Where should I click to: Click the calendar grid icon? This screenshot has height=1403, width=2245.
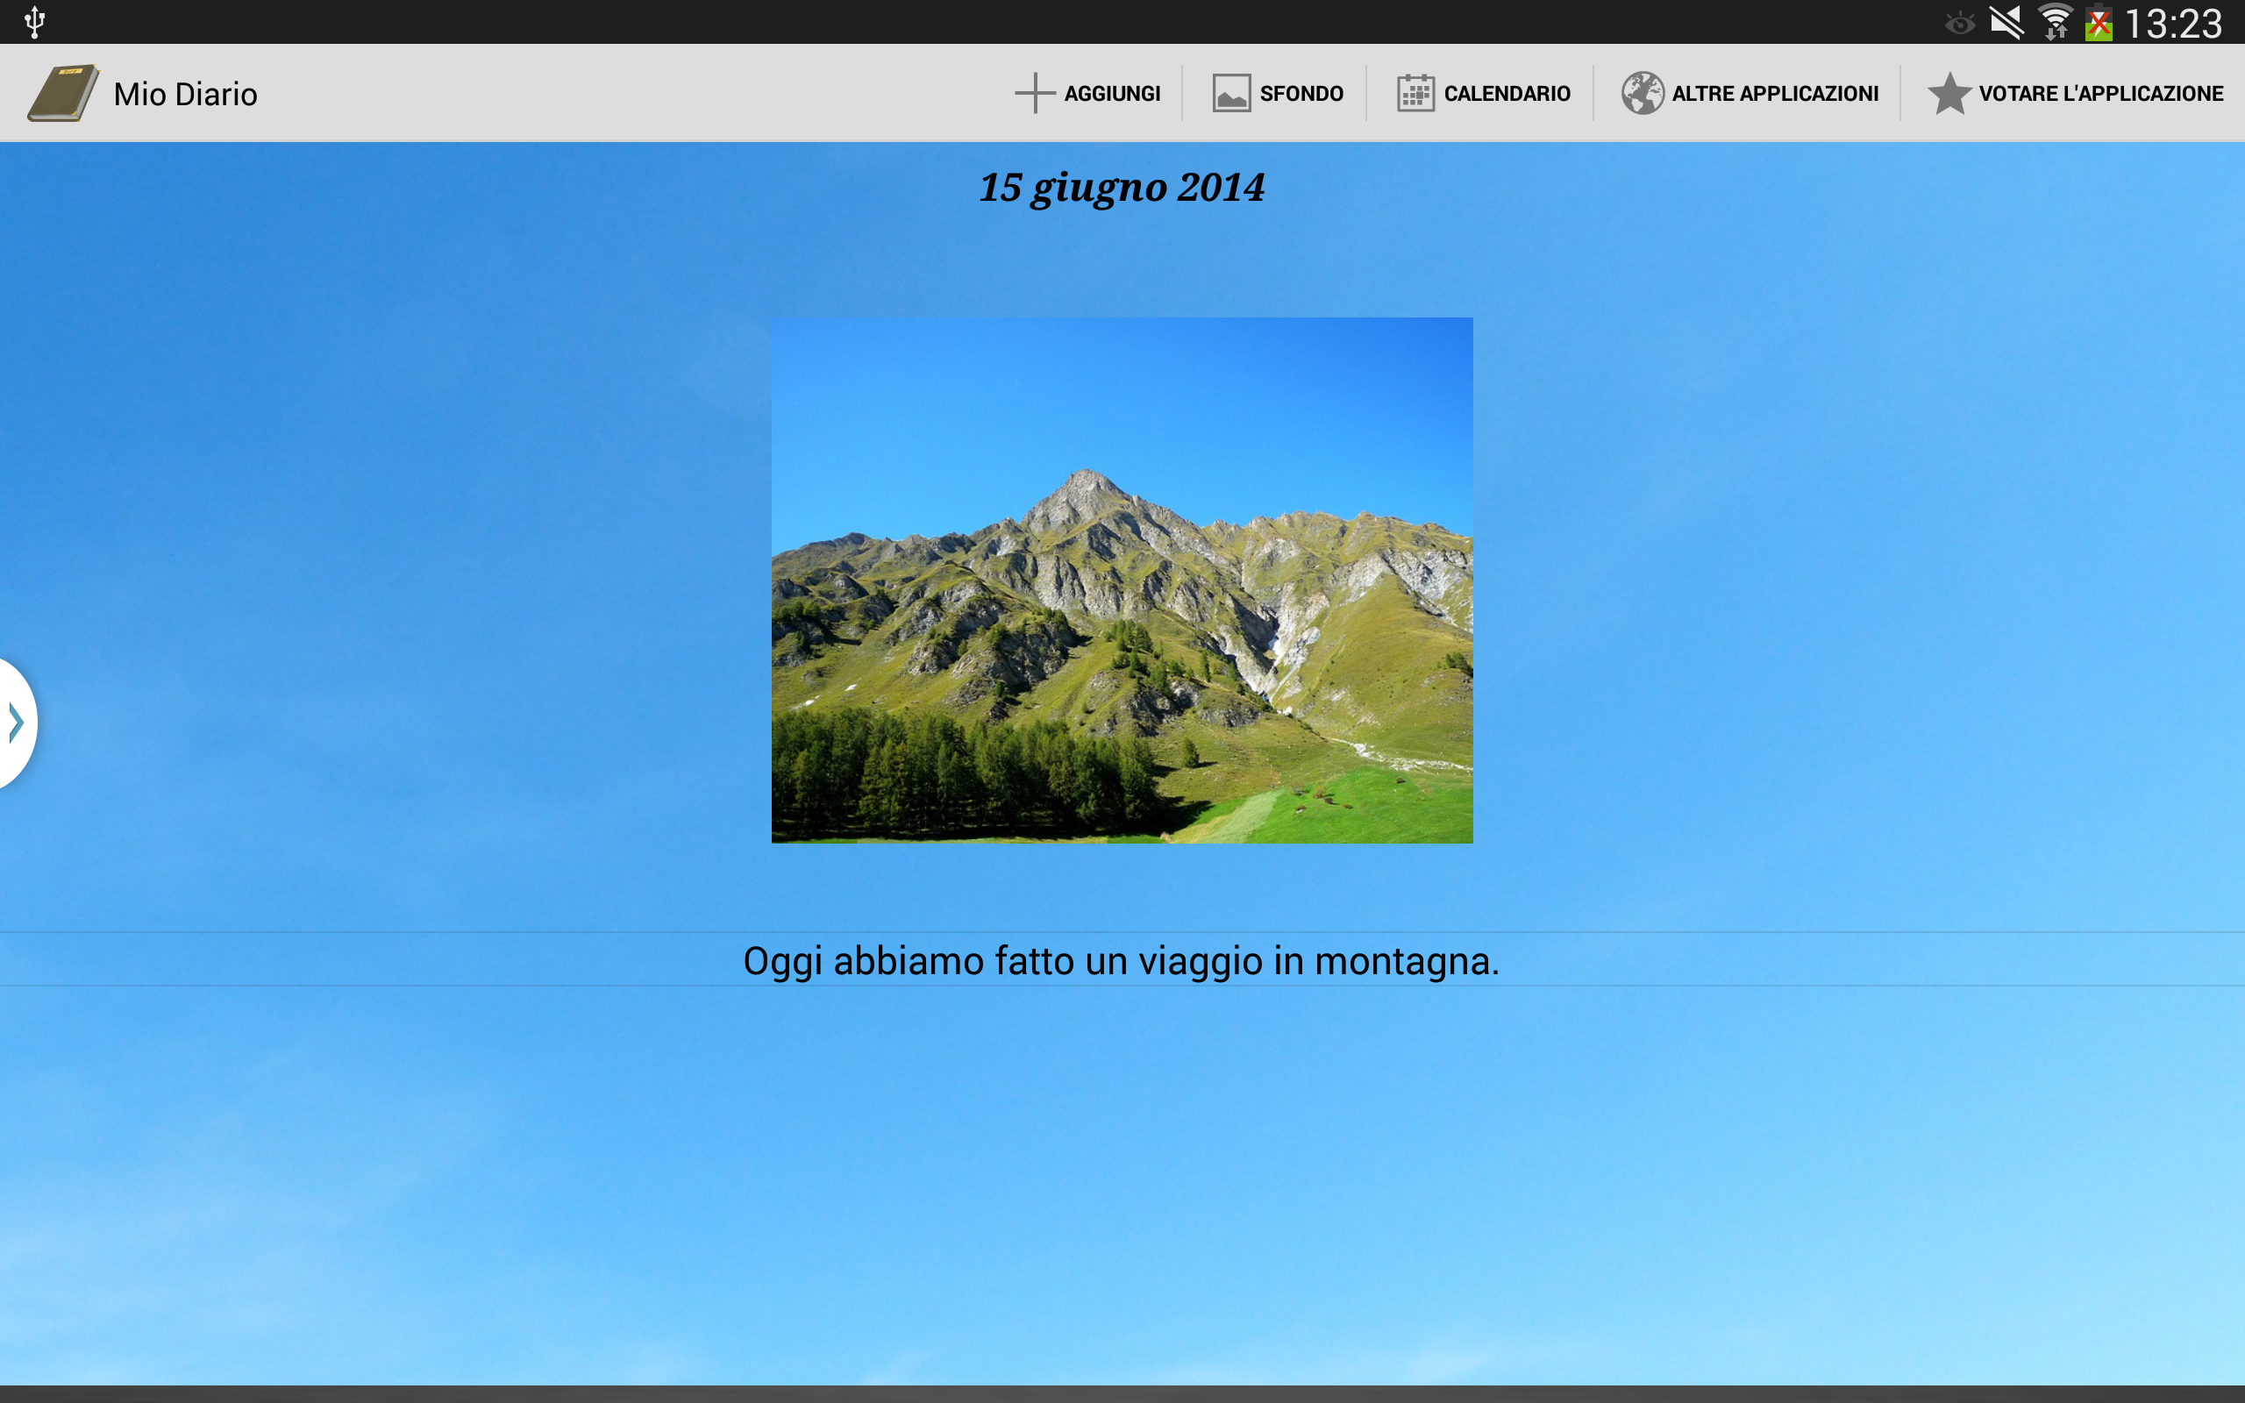pyautogui.click(x=1415, y=94)
